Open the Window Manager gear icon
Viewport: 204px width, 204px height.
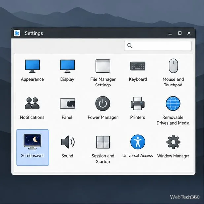173,142
